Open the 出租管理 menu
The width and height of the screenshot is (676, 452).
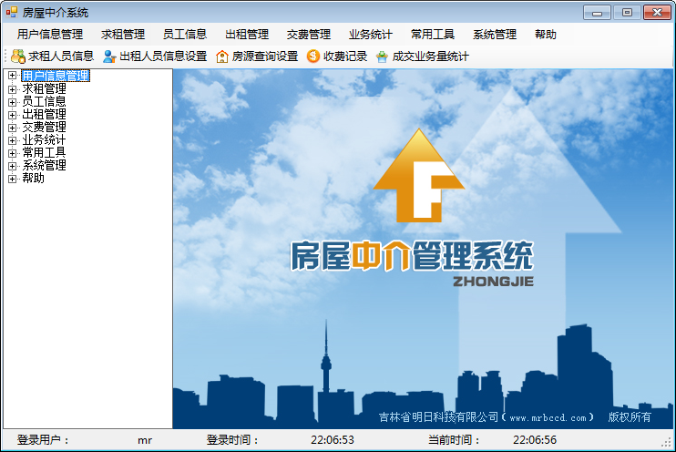(247, 35)
